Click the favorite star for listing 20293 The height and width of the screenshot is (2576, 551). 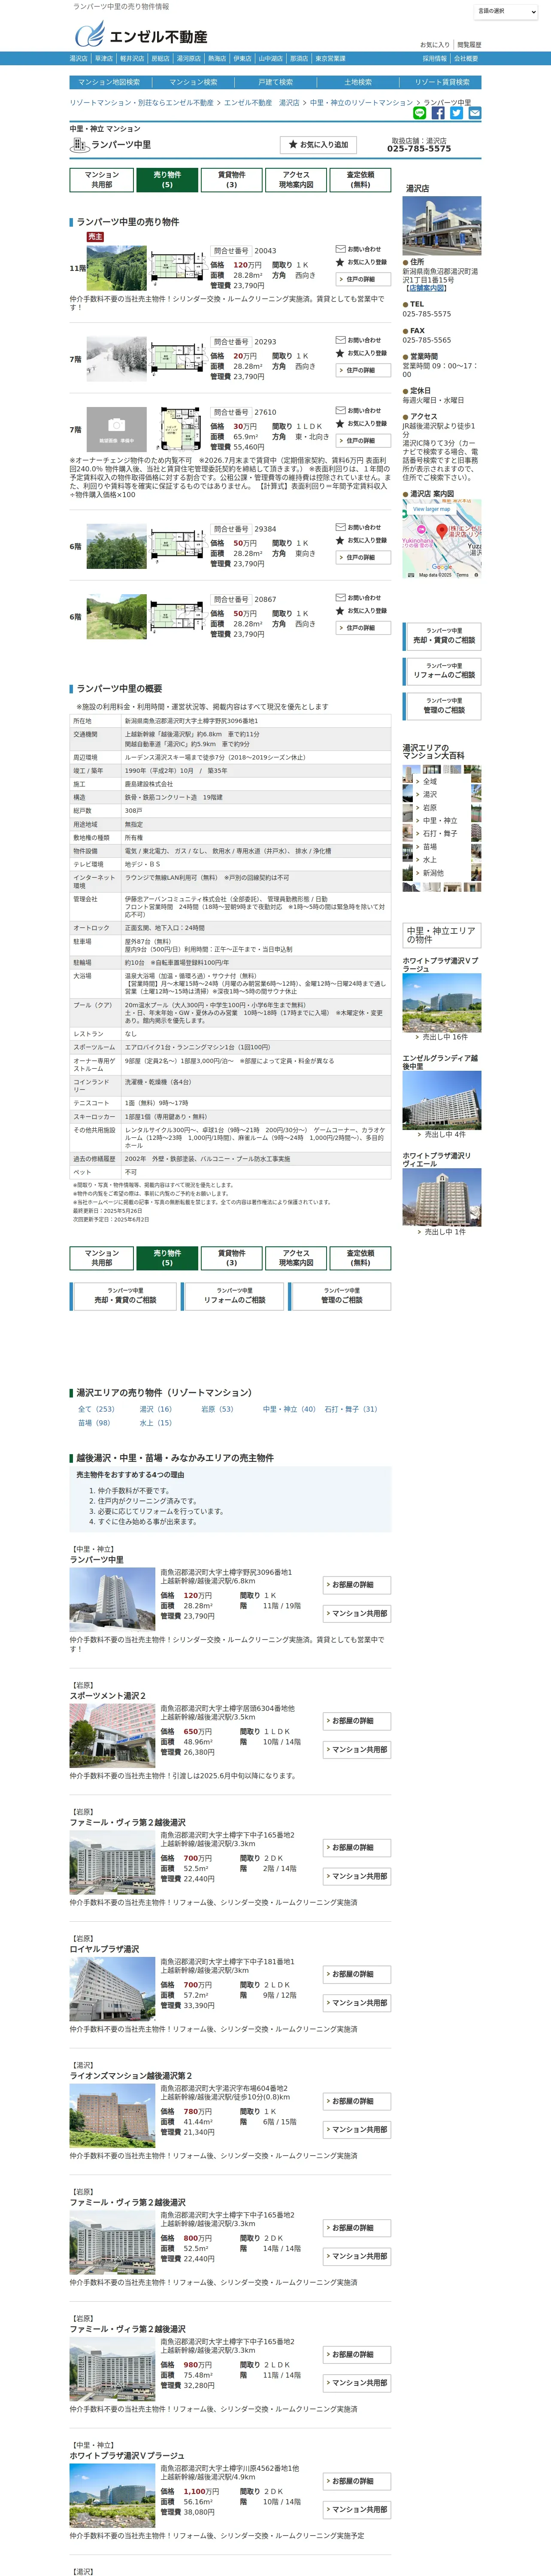pyautogui.click(x=340, y=353)
